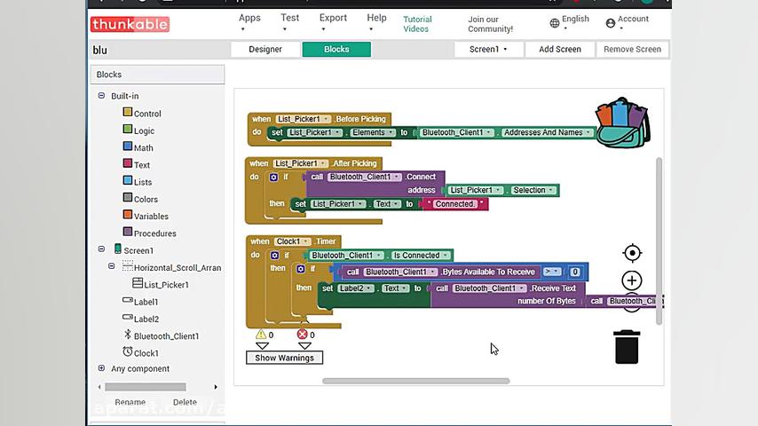Viewport: 758px width, 426px height.
Task: Open the Screen1 screen selector dropdown
Action: coord(488,49)
